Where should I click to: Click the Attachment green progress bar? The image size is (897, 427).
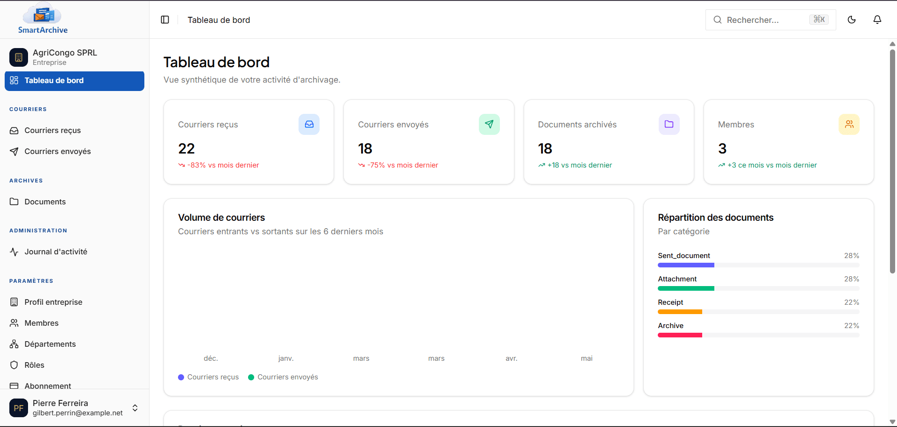759,288
